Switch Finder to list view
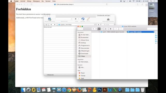 click(x=96, y=29)
